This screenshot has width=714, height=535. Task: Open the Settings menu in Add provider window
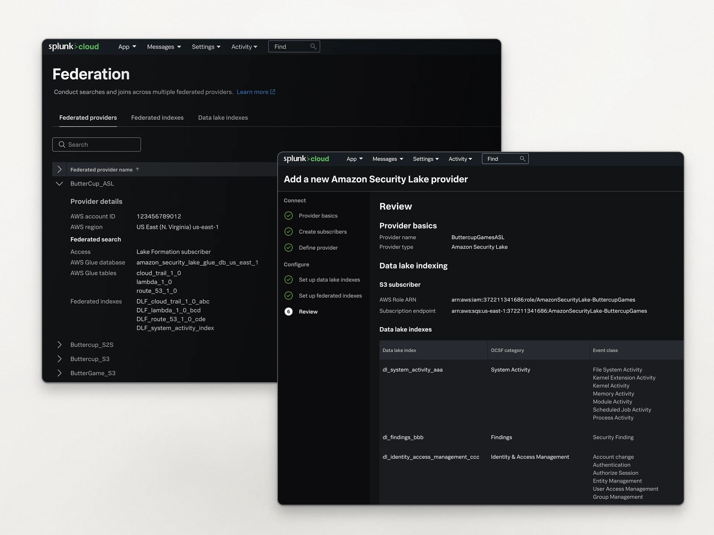pyautogui.click(x=426, y=159)
